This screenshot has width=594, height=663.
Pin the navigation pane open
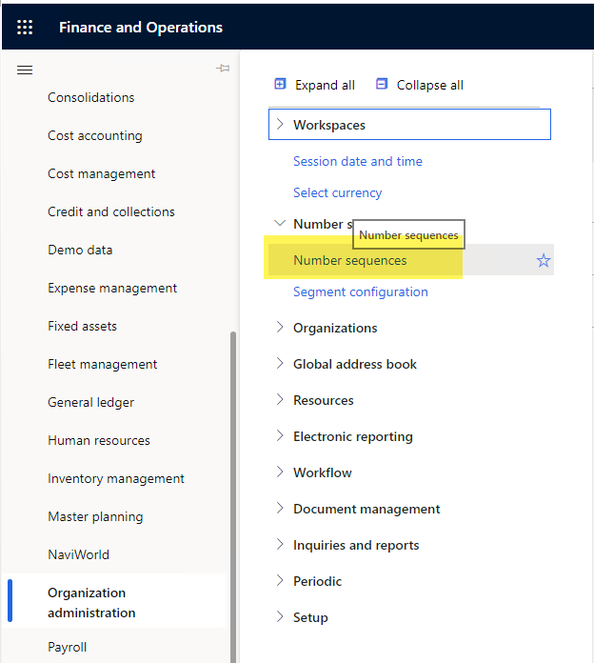click(x=223, y=68)
